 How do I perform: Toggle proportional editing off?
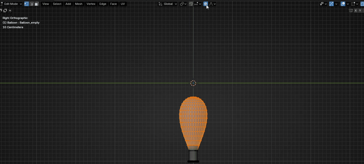(x=205, y=4)
